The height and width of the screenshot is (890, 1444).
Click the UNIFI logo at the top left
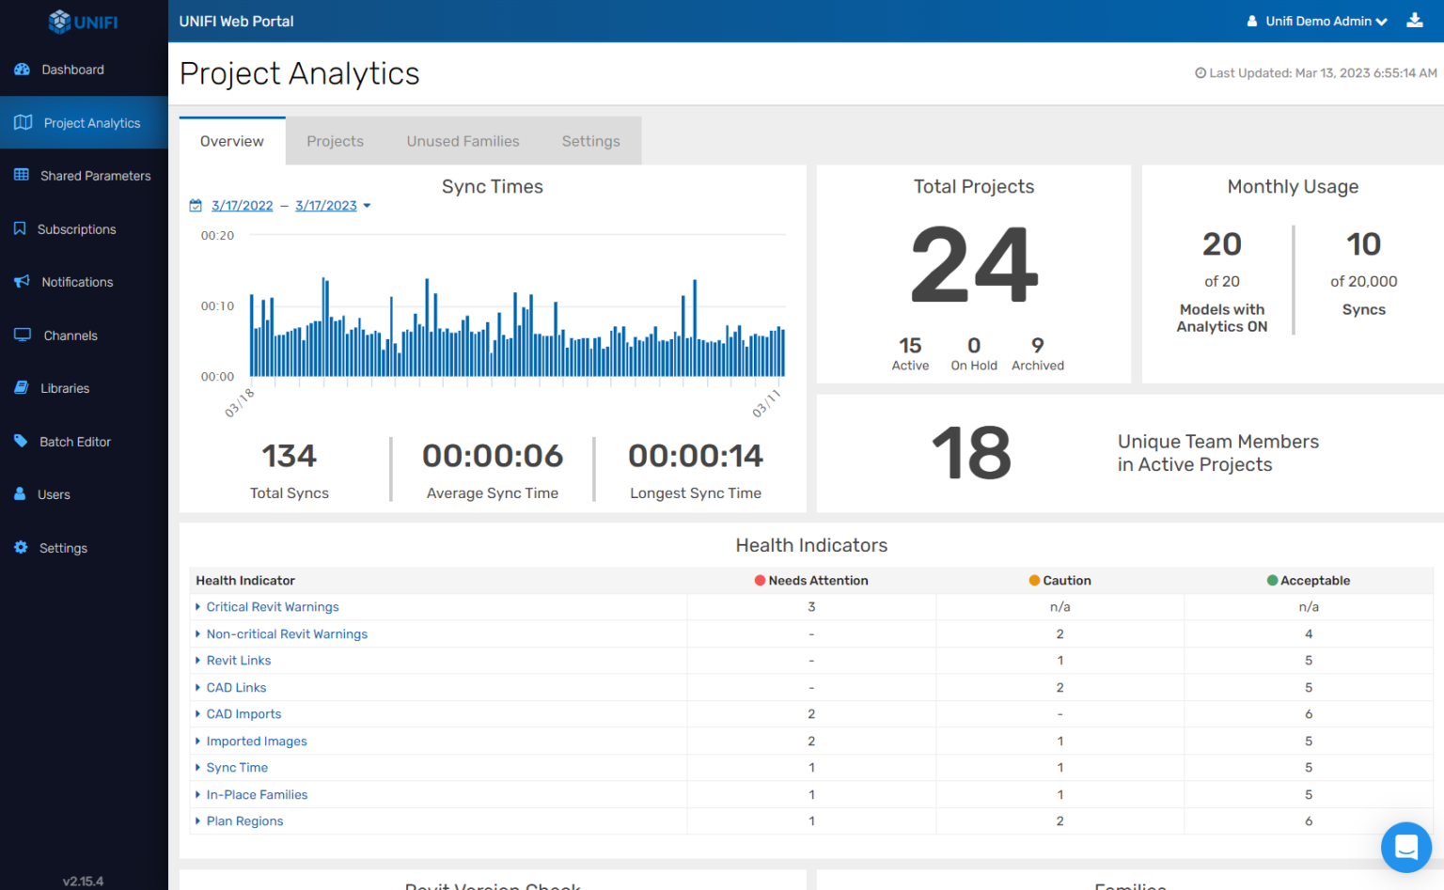[x=83, y=21]
